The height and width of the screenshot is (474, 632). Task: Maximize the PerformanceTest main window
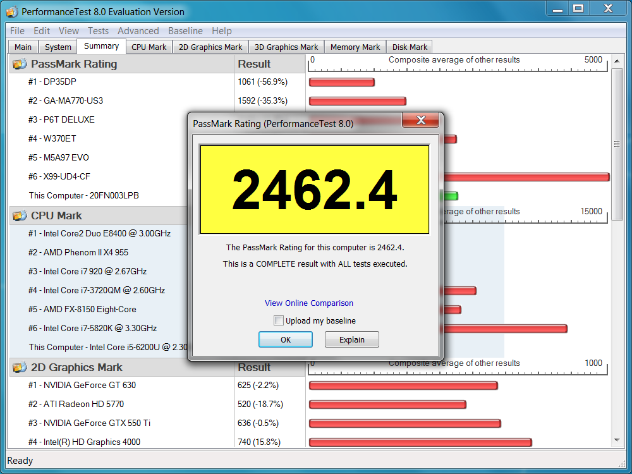tap(578, 8)
